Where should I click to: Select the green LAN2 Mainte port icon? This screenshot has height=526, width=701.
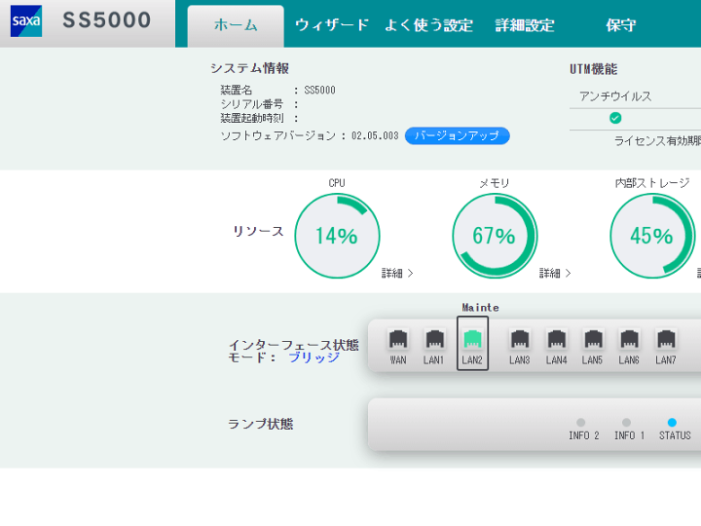472,339
